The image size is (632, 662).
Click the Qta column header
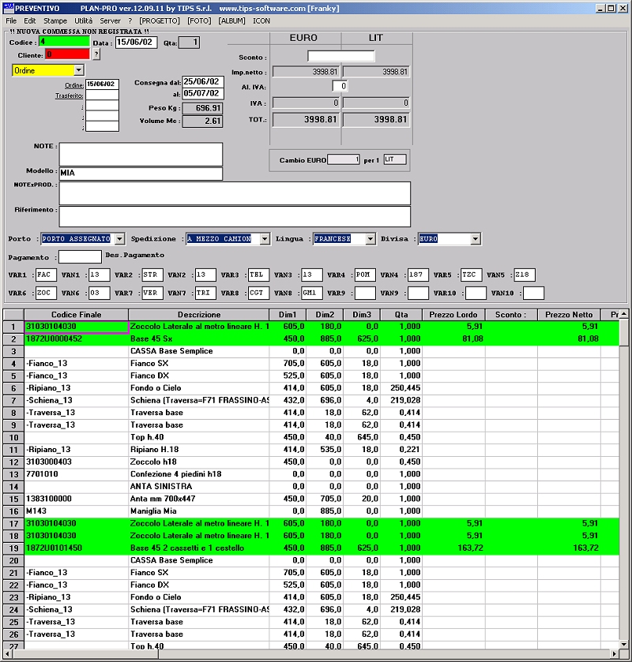click(x=401, y=315)
